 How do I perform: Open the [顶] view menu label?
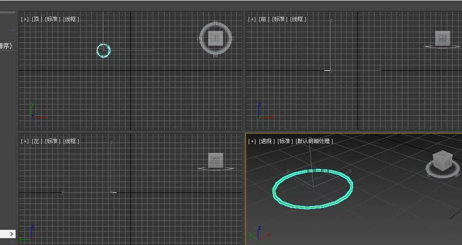pyautogui.click(x=37, y=19)
